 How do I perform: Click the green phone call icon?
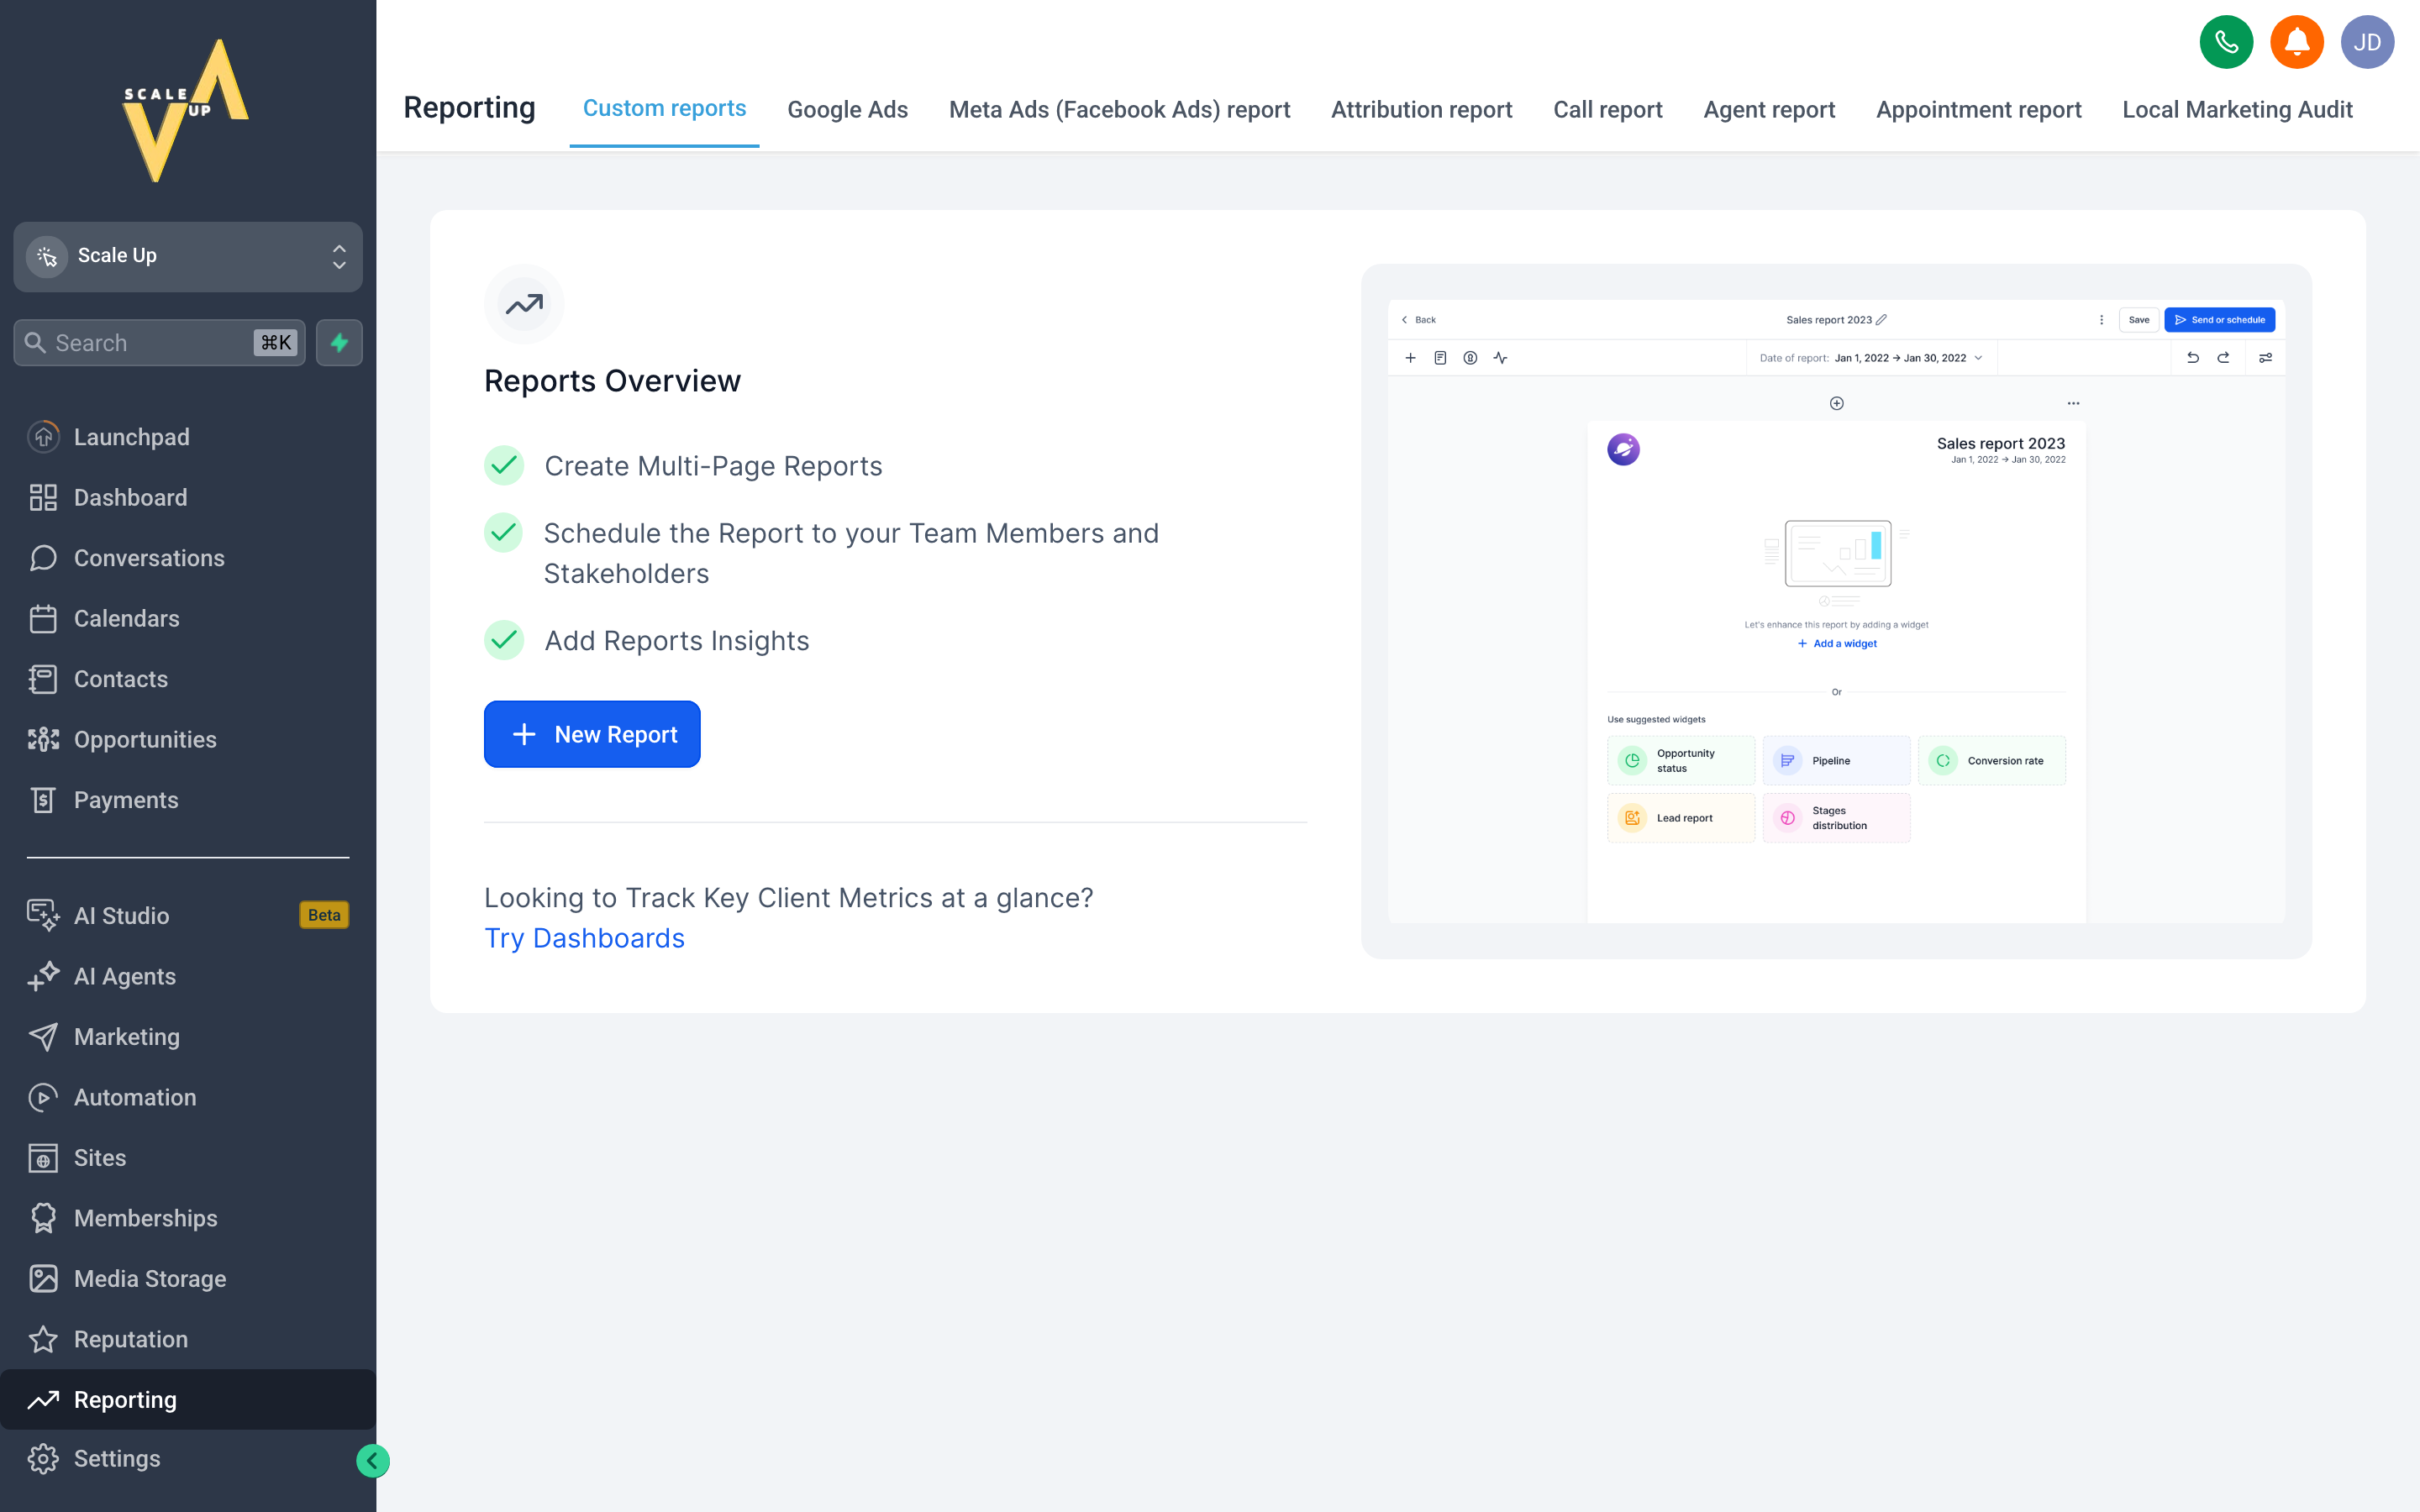pyautogui.click(x=2226, y=42)
